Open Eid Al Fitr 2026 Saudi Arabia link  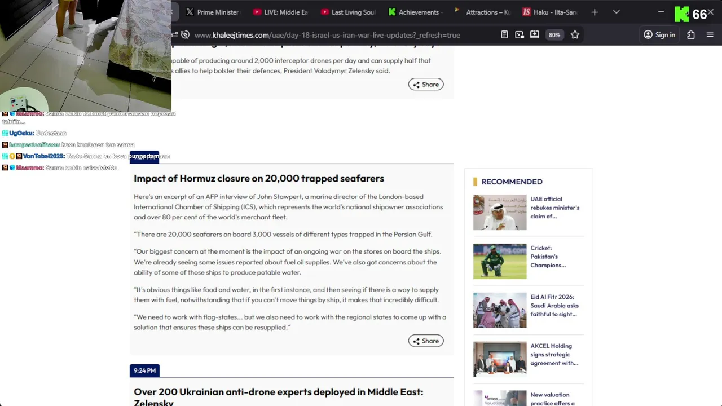(554, 306)
